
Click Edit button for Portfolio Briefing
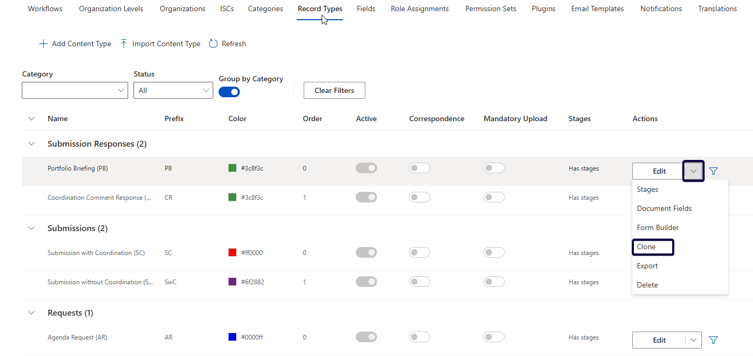[x=659, y=171]
